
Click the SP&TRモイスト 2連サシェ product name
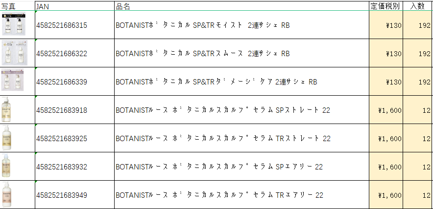tap(202, 25)
